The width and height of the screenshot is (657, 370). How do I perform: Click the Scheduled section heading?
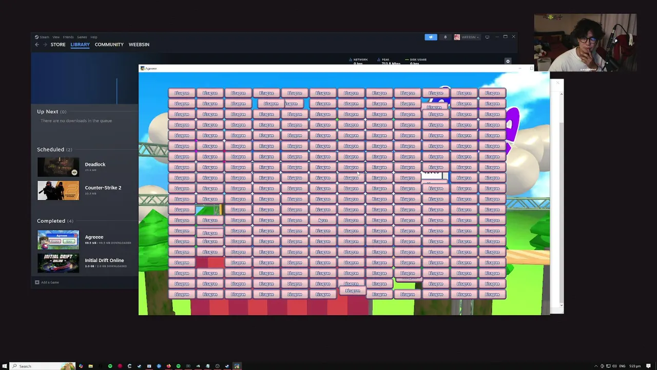54,150
